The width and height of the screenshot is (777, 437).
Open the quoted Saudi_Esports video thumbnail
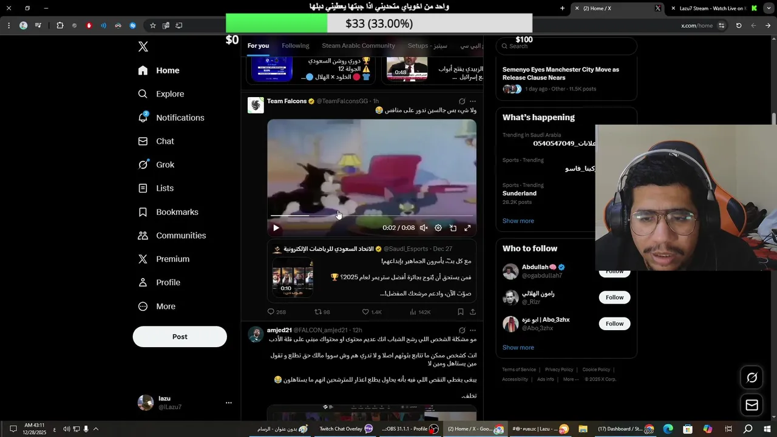click(x=293, y=277)
